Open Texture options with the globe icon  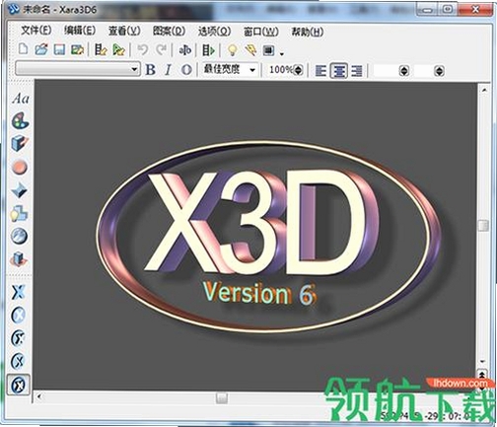coord(19,236)
